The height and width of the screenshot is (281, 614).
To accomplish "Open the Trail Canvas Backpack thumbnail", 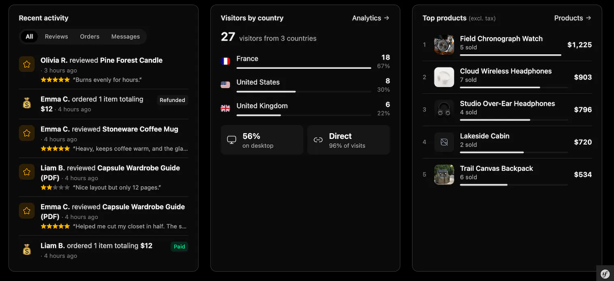I will (444, 175).
